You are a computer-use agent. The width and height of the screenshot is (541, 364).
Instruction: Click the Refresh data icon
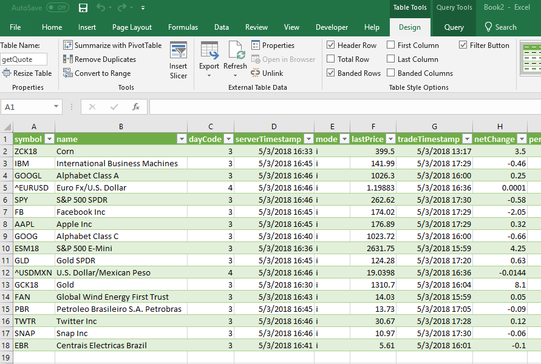[x=236, y=50]
